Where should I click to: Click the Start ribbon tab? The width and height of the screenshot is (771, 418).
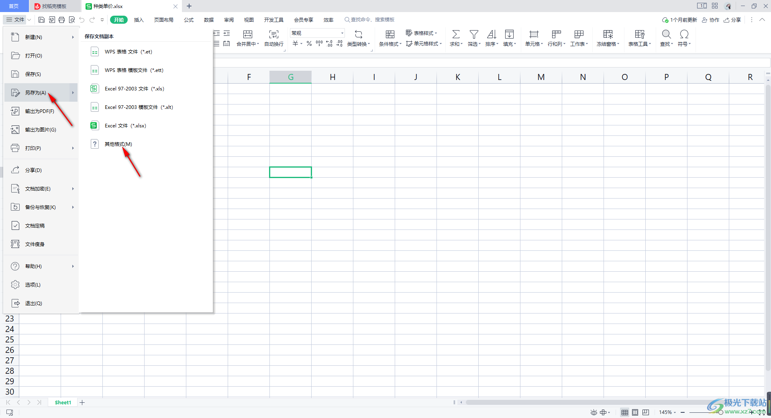point(119,20)
